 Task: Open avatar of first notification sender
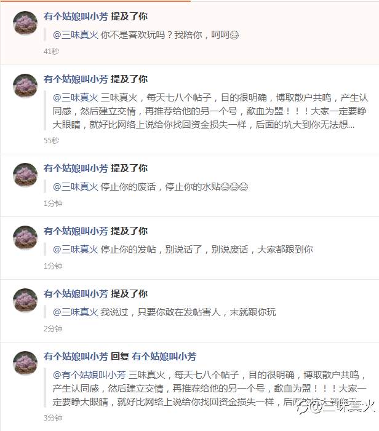(25, 23)
